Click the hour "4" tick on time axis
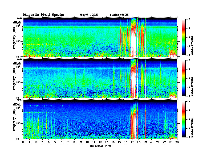Image resolution: width=211 pixels, height=163 pixels. click(49, 142)
